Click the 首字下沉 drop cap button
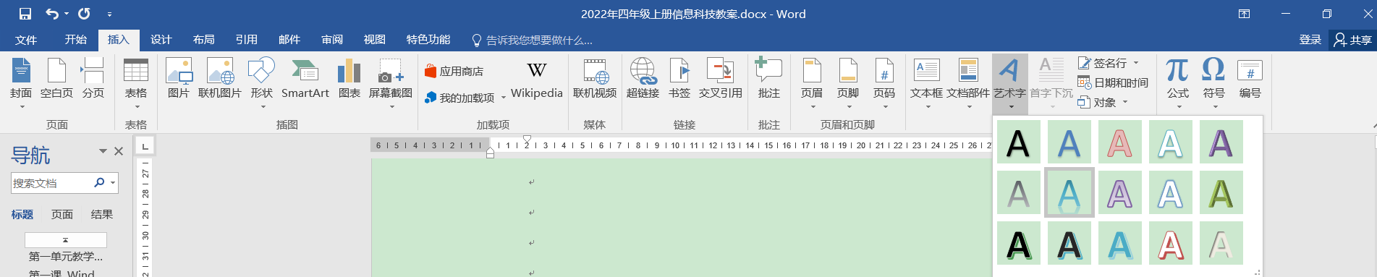 click(x=1051, y=83)
